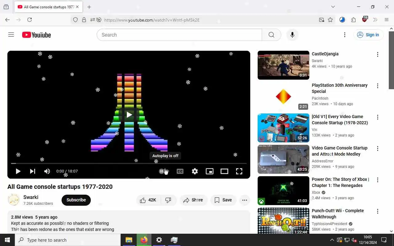
Task: Save the video to a playlist
Action: [x=223, y=200]
